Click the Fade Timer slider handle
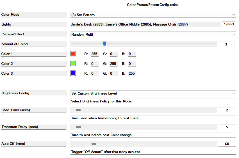Screen dimensions: 239x158 [x=78, y=110]
